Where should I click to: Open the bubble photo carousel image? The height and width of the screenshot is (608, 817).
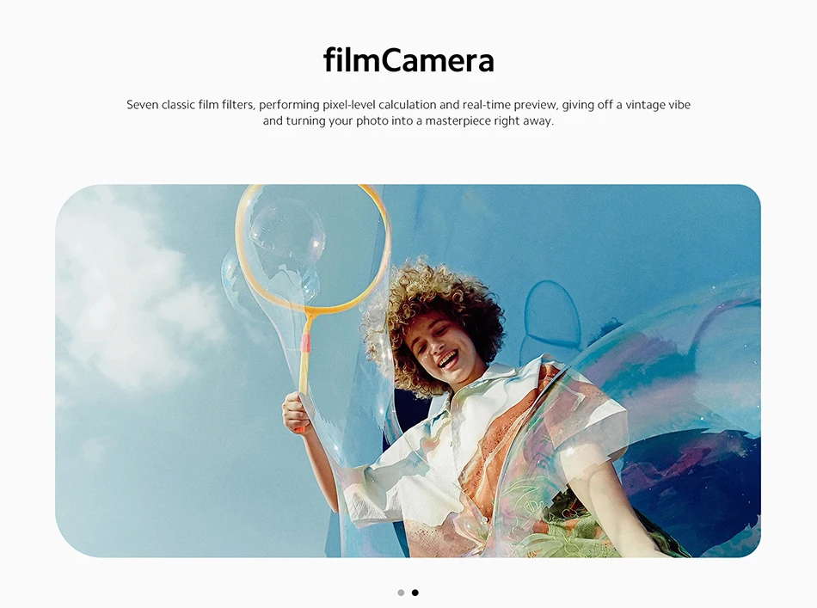coord(408,371)
